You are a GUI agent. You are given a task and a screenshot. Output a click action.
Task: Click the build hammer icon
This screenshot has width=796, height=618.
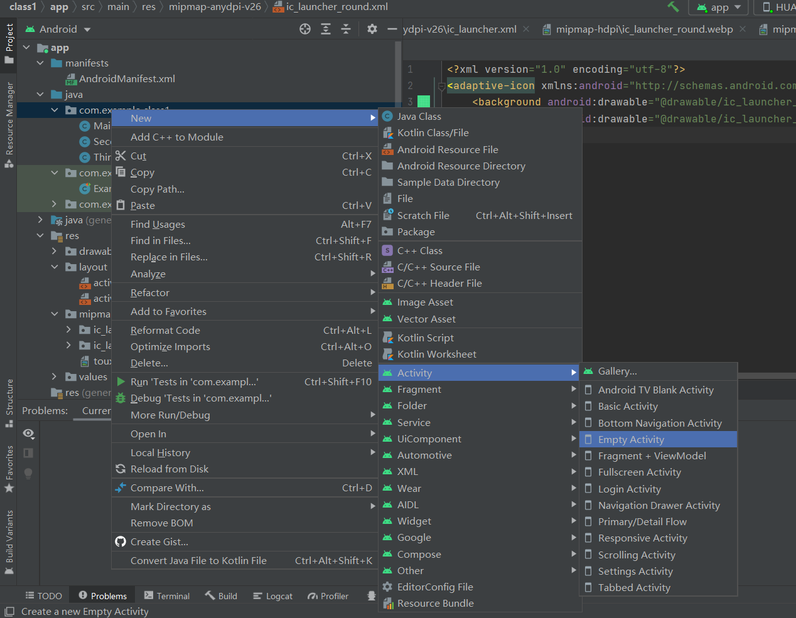673,7
